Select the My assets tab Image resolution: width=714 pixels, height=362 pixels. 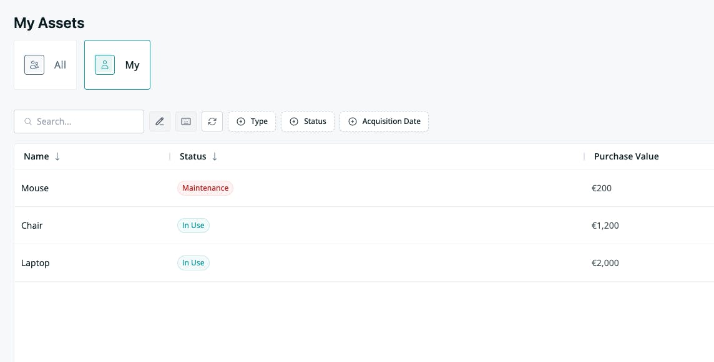click(x=117, y=65)
